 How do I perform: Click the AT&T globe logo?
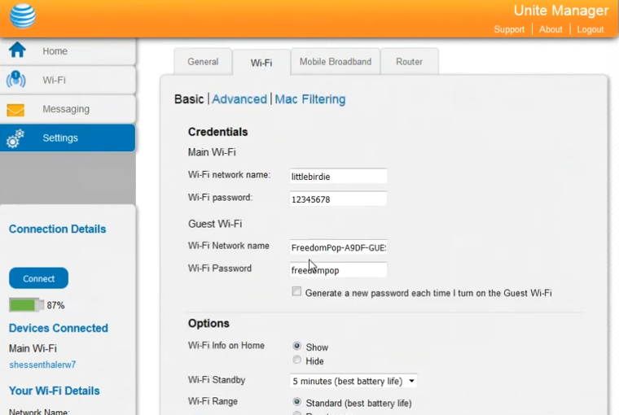[x=23, y=15]
